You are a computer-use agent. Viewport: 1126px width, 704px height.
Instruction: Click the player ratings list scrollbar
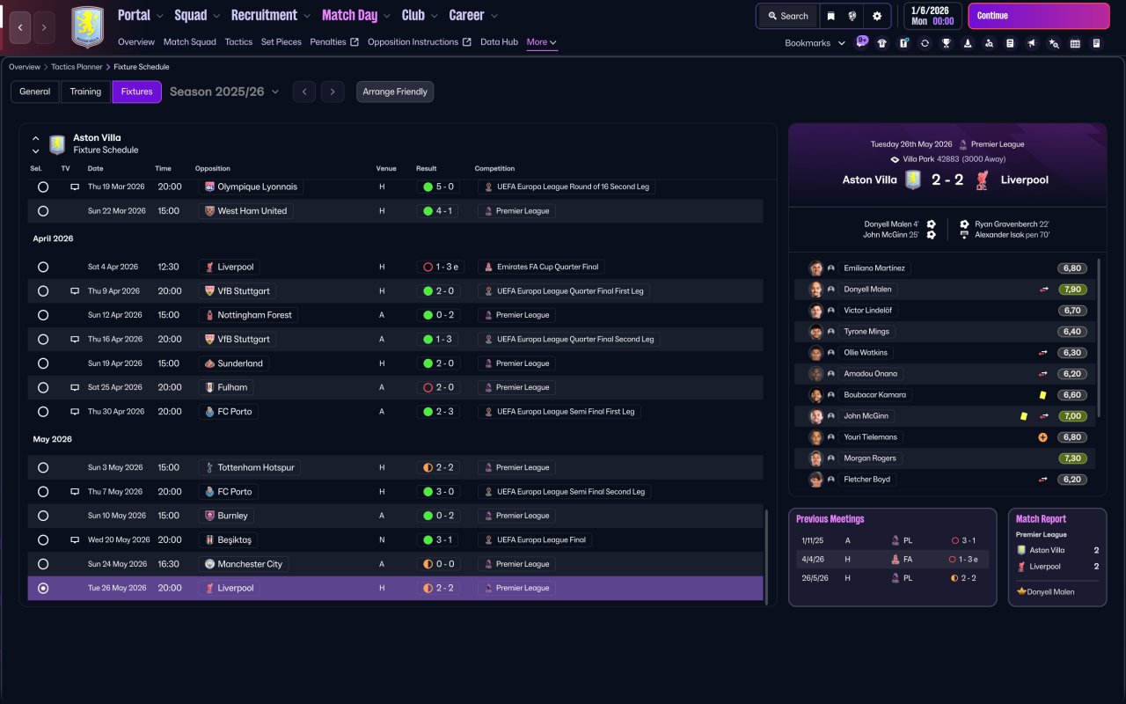[1098, 338]
